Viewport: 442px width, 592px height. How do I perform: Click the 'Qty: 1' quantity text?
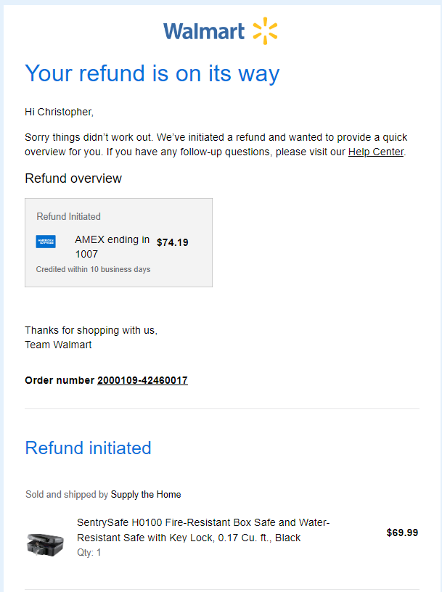pyautogui.click(x=89, y=553)
